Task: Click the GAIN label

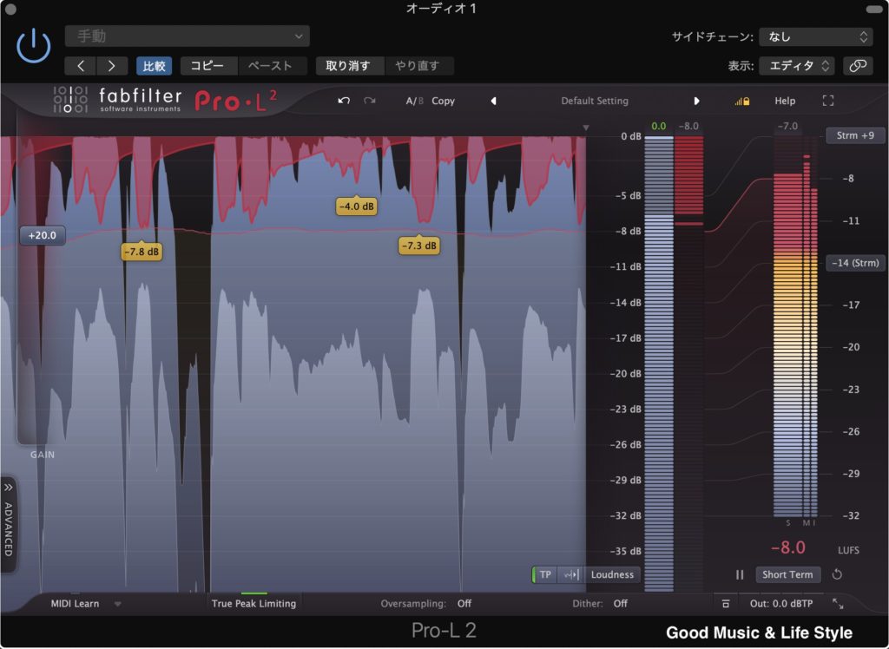Action: point(43,455)
